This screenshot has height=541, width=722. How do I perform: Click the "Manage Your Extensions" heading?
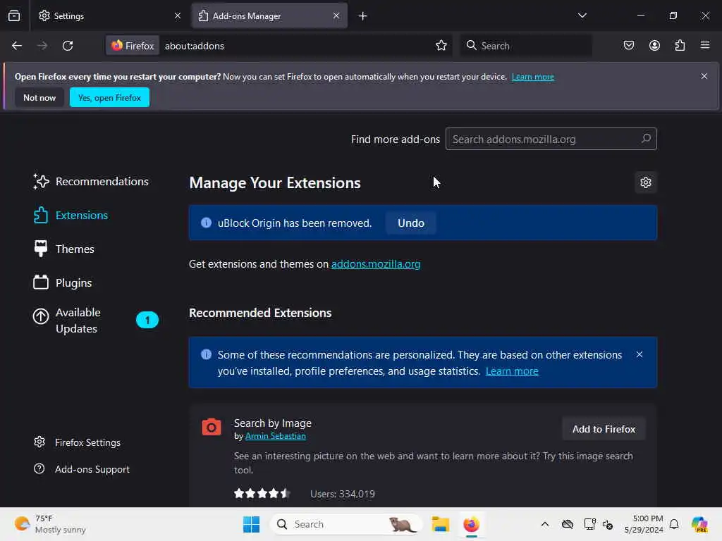(275, 183)
